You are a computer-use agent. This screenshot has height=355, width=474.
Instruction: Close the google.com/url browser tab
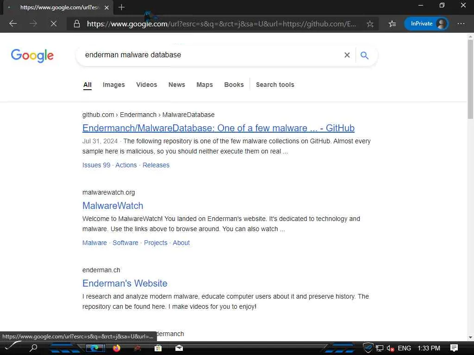106,7
